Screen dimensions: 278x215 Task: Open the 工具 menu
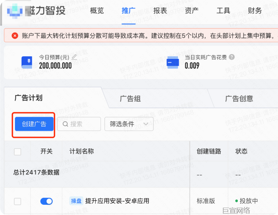pos(224,11)
